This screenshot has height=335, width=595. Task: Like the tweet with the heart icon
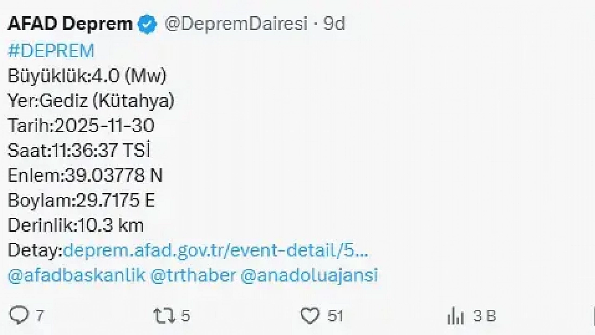coord(310,316)
